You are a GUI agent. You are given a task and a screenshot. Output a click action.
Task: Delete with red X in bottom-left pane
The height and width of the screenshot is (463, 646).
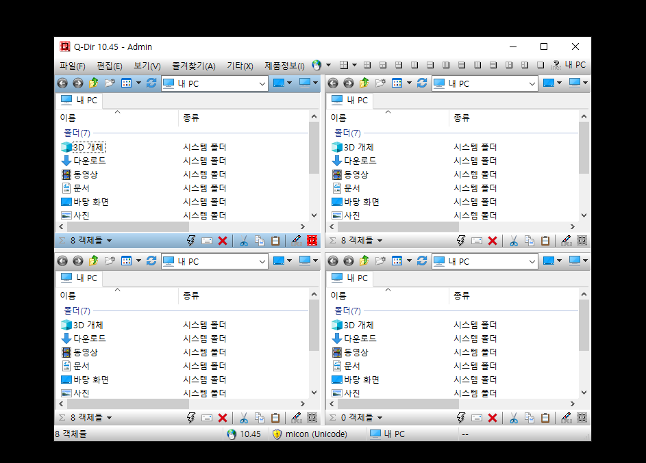click(223, 418)
